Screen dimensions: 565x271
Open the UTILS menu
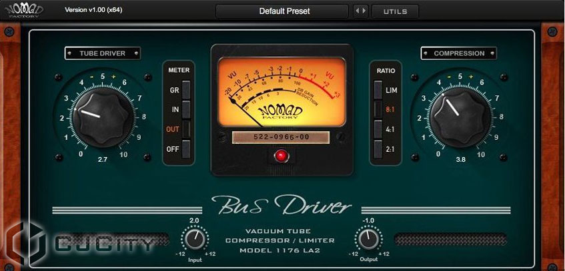point(396,11)
